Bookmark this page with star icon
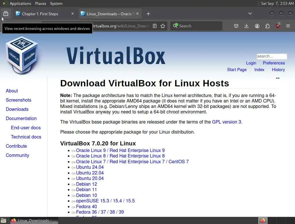Viewport: 295px width, 224px height. point(163,26)
